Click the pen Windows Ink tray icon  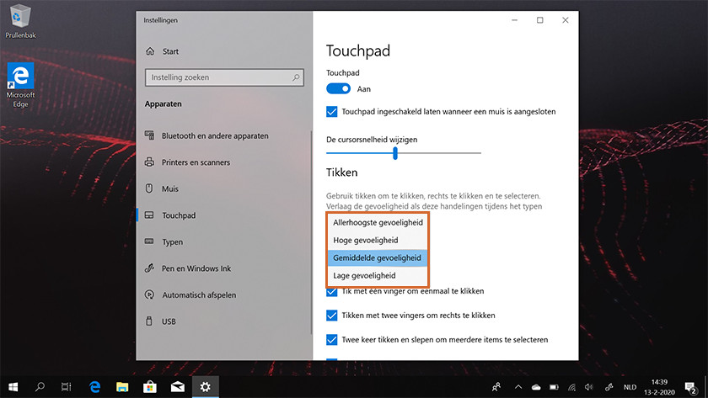point(609,387)
